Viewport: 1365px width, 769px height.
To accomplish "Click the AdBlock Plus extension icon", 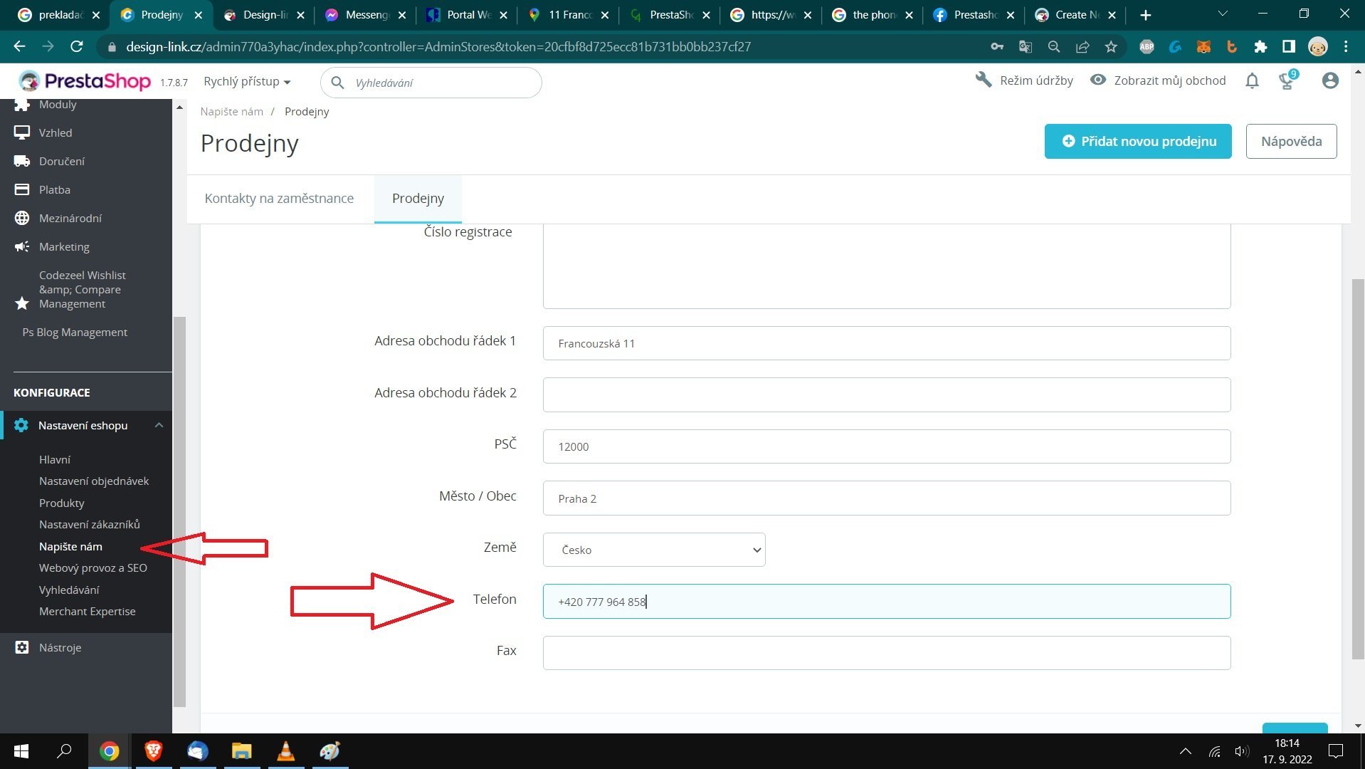I will pos(1147,46).
